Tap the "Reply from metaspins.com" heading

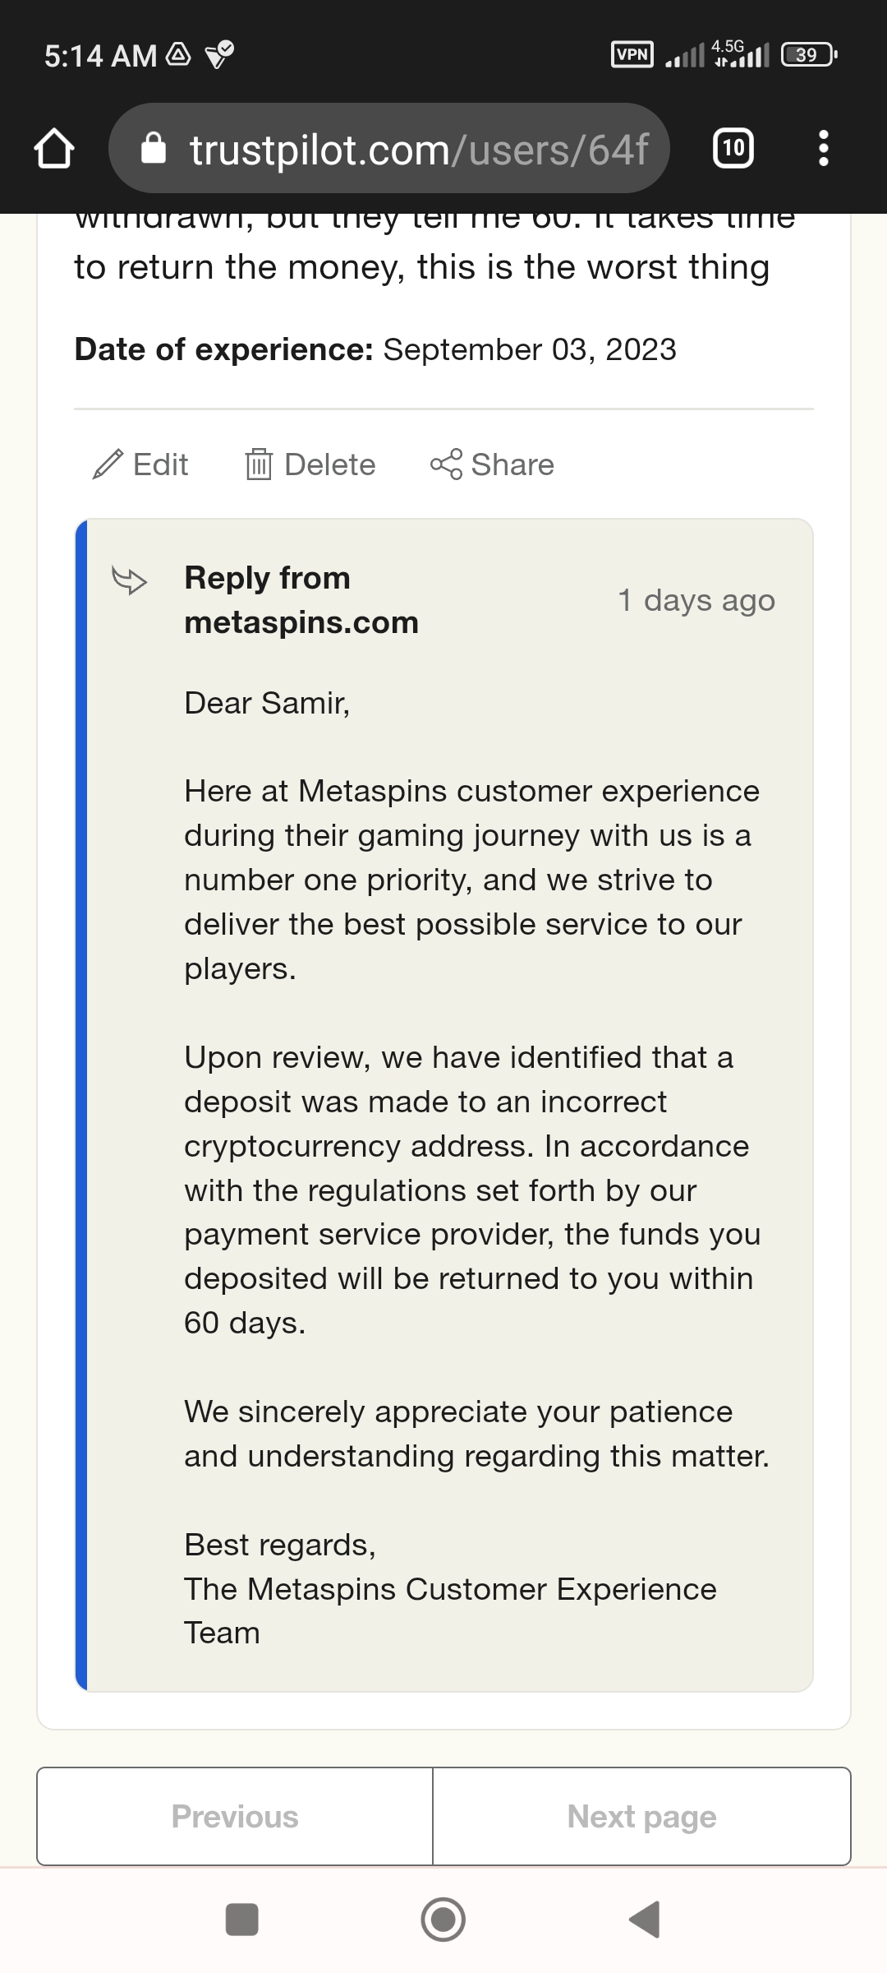[x=301, y=600]
